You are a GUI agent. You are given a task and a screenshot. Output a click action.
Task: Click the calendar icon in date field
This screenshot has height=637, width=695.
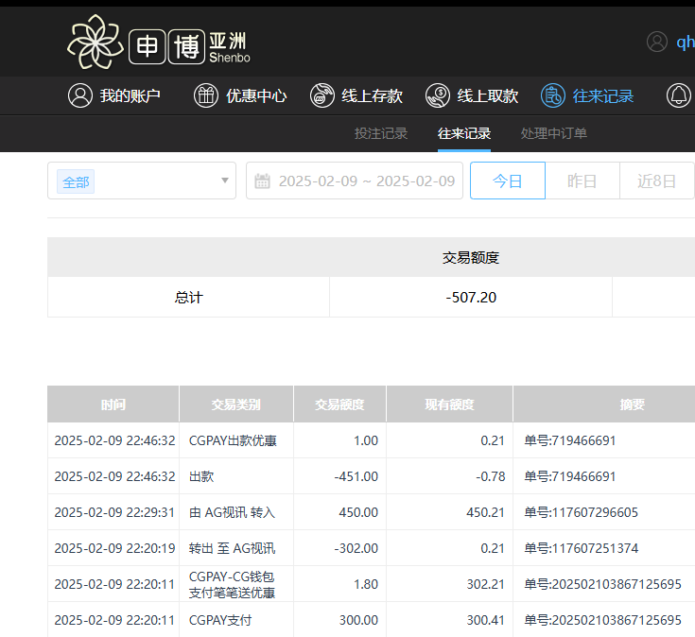[263, 181]
